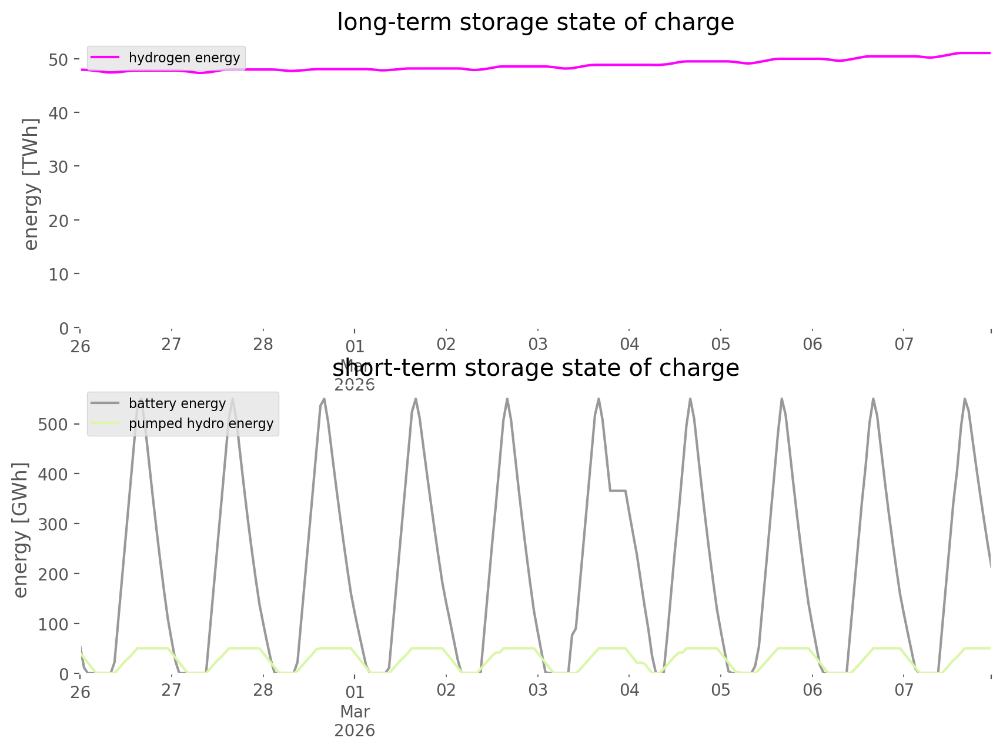This screenshot has height=751, width=1003.
Task: Click the light green pumped hydro legend swatch
Action: click(x=105, y=423)
